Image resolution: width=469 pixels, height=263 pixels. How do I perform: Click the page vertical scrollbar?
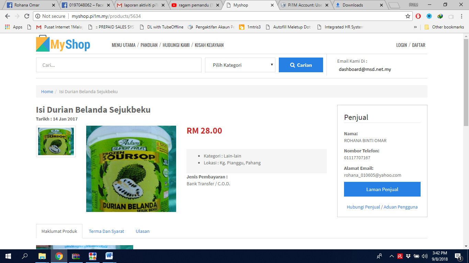click(466, 141)
